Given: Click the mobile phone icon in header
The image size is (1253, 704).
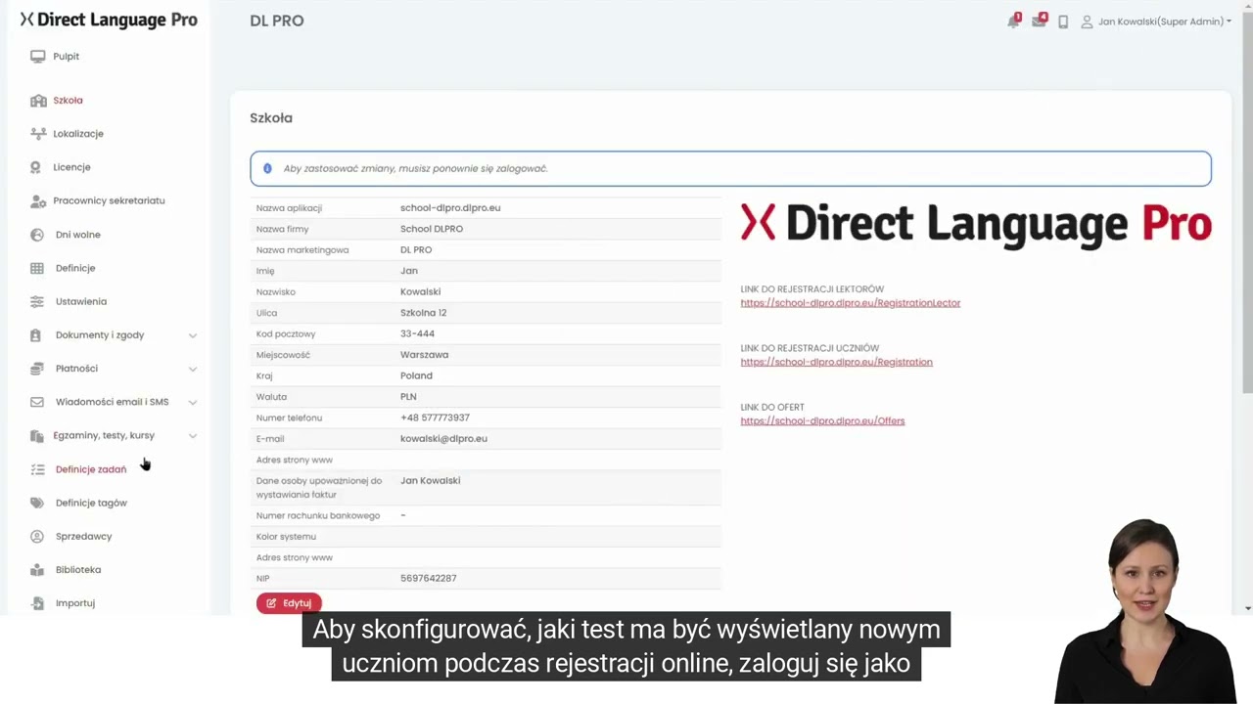Looking at the screenshot, I should click(1063, 22).
